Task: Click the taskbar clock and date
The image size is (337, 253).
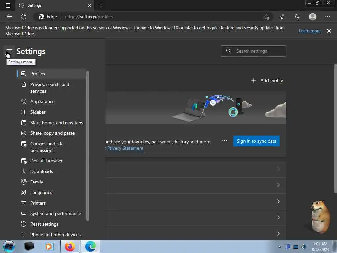Action: (x=320, y=247)
